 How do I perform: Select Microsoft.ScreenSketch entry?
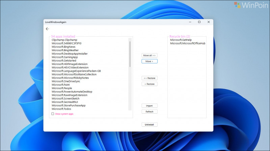coord(65,99)
